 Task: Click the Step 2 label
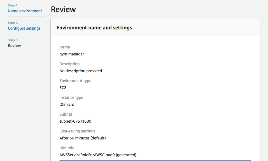pos(13,23)
